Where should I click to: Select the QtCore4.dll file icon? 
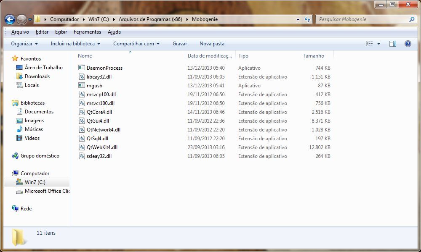tap(82, 112)
